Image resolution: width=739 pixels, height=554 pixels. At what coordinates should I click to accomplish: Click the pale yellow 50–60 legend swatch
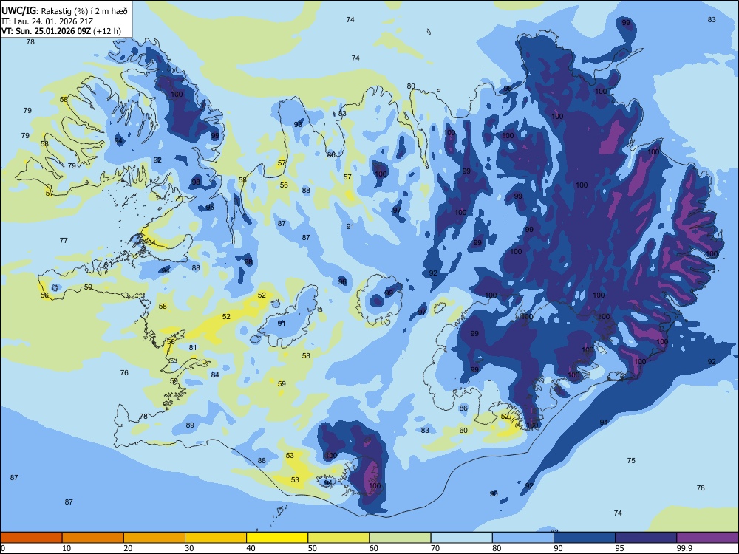coord(338,538)
